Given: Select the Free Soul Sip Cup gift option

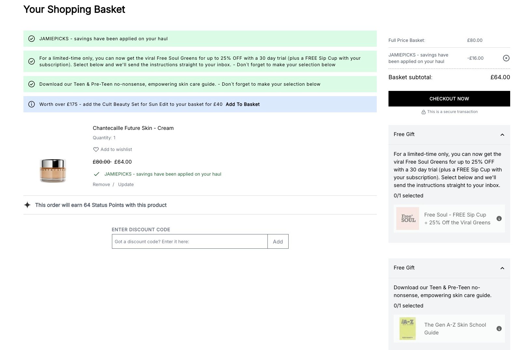Looking at the screenshot, I should click(x=449, y=219).
